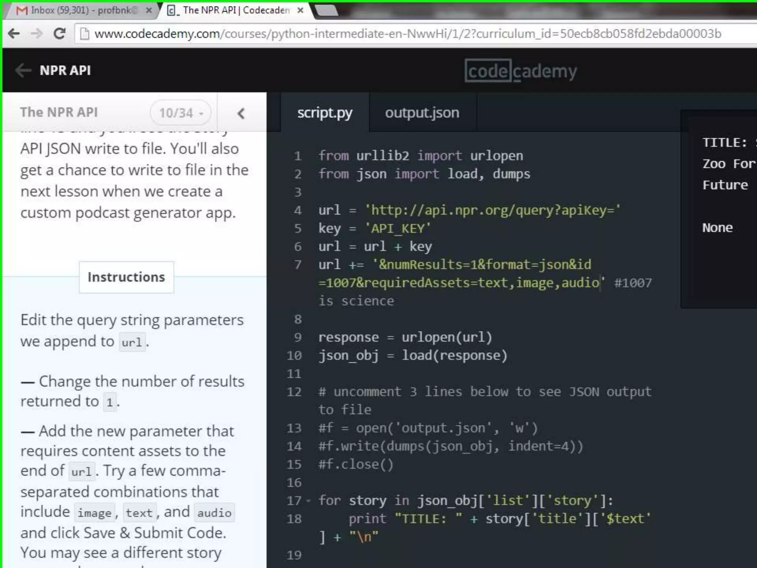This screenshot has height=568, width=757.
Task: Click the 'API_KEY' string on line 5
Action: point(398,228)
